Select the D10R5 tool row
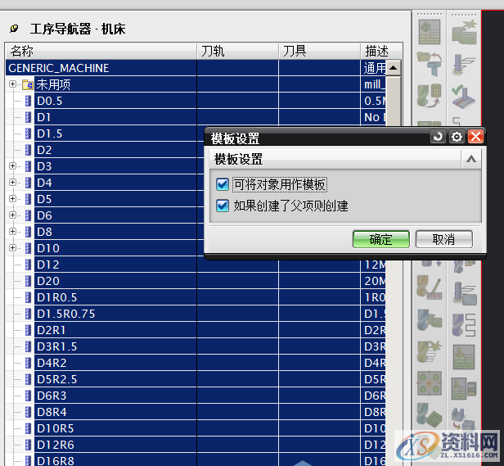 click(196, 428)
